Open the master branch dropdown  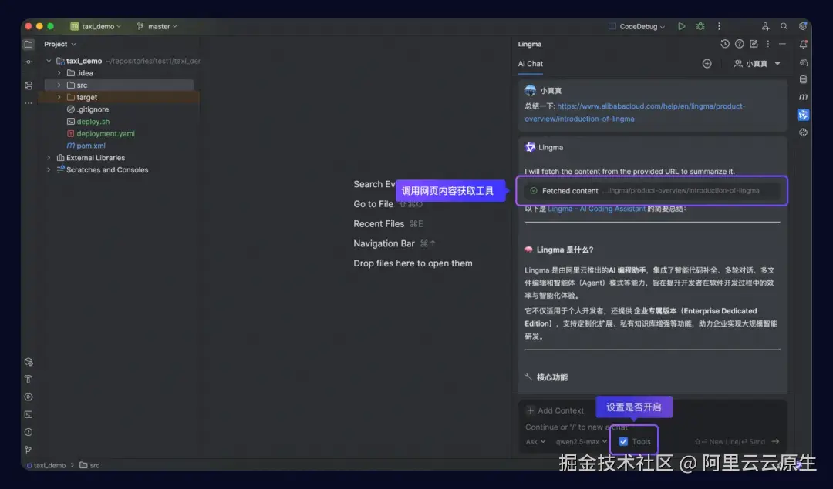click(157, 26)
